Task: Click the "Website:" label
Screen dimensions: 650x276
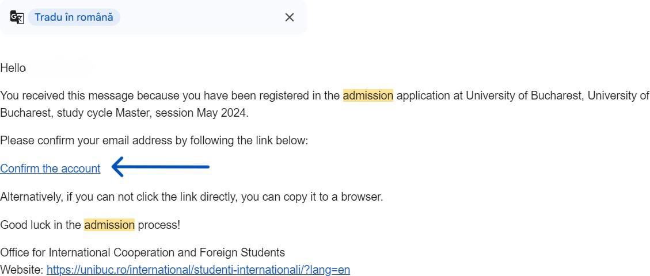Action: [22, 270]
